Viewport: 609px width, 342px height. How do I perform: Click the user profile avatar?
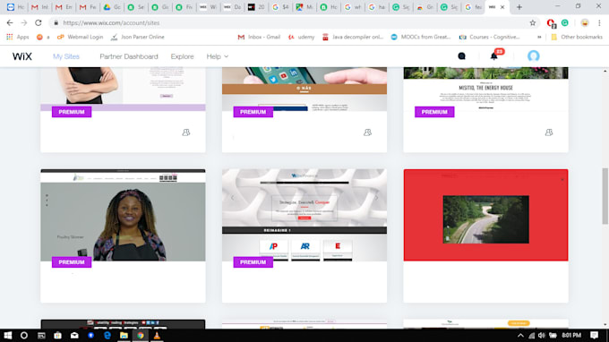coord(533,56)
